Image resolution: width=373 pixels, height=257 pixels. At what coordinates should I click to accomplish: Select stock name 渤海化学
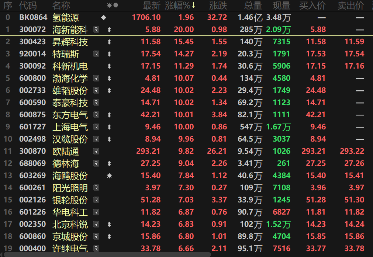70,79
